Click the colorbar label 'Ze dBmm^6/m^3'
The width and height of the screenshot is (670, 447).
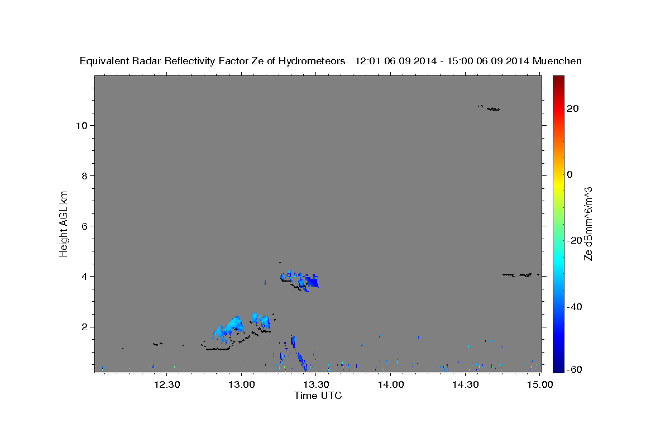[x=588, y=223]
